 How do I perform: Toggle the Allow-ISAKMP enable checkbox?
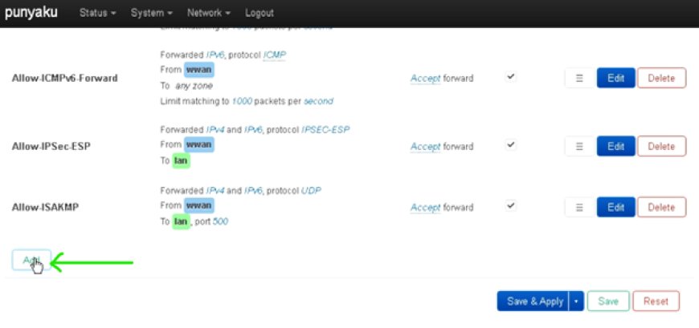(511, 205)
